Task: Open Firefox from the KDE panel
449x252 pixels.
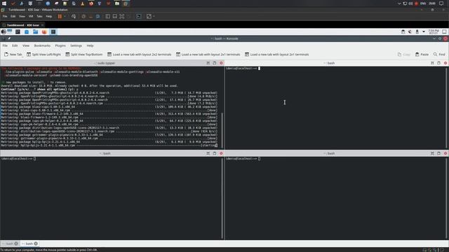Action: click(44, 31)
